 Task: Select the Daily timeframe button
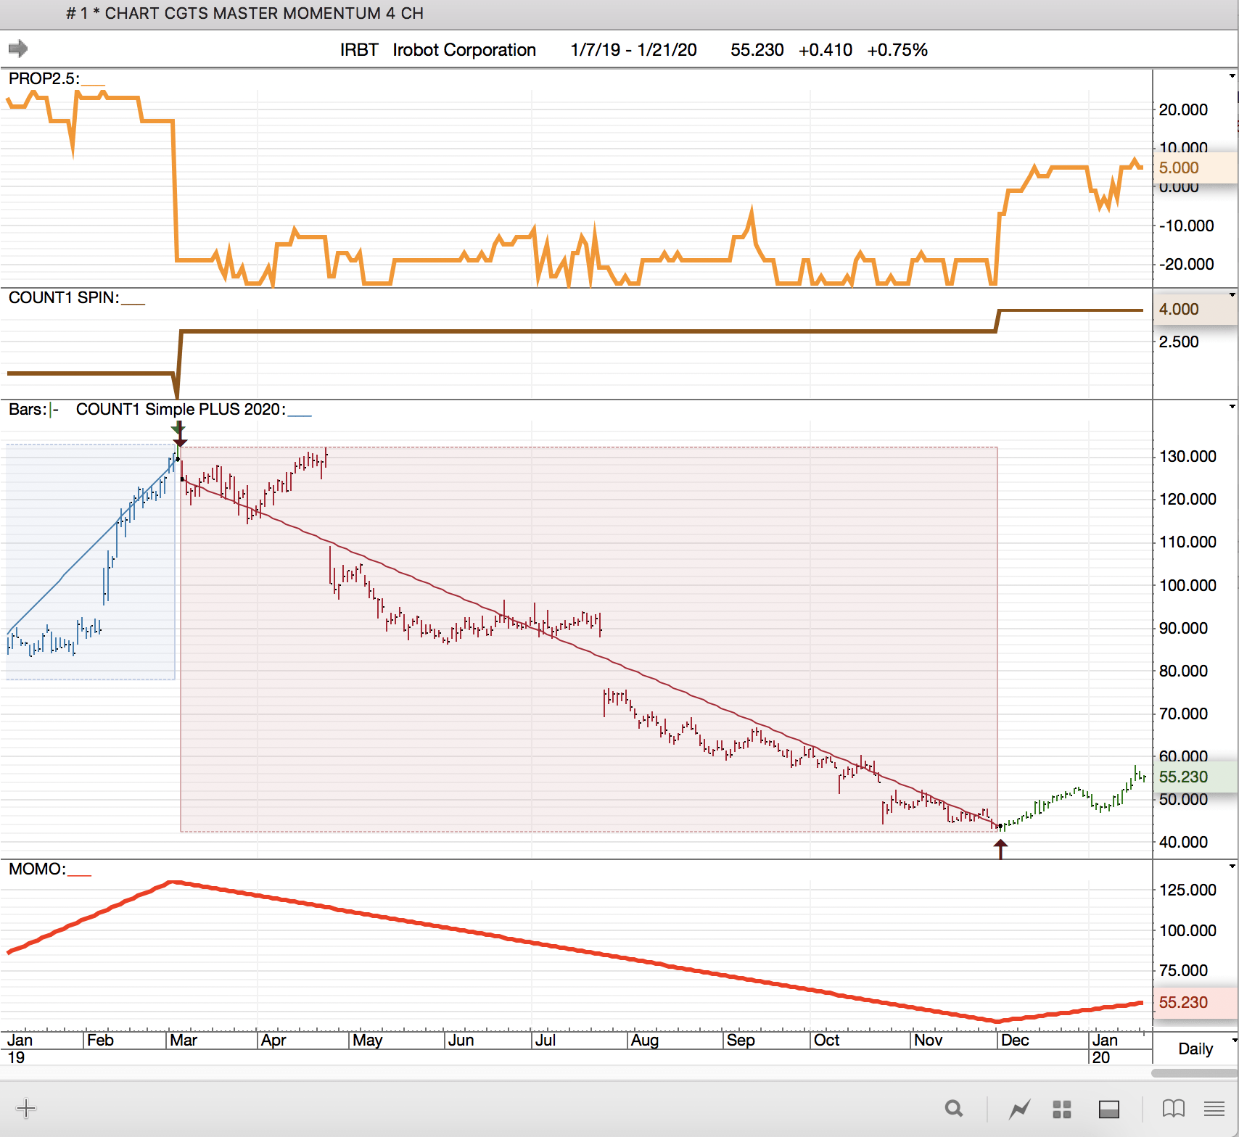point(1195,1049)
